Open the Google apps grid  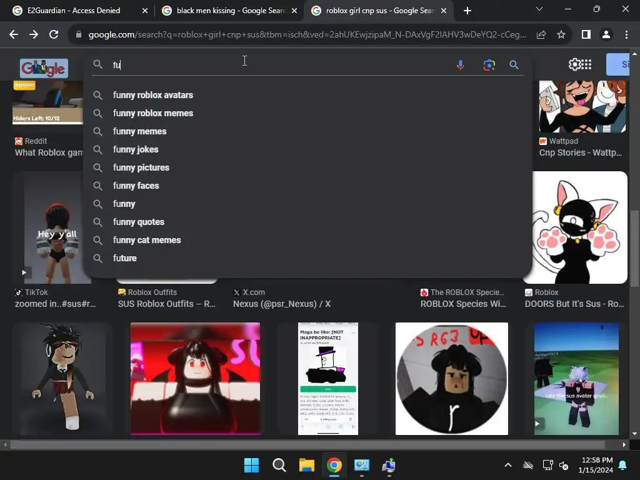coord(586,64)
